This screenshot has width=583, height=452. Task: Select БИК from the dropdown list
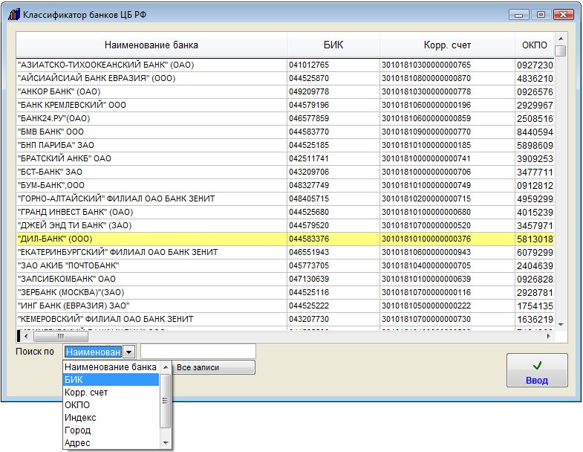[x=111, y=380]
